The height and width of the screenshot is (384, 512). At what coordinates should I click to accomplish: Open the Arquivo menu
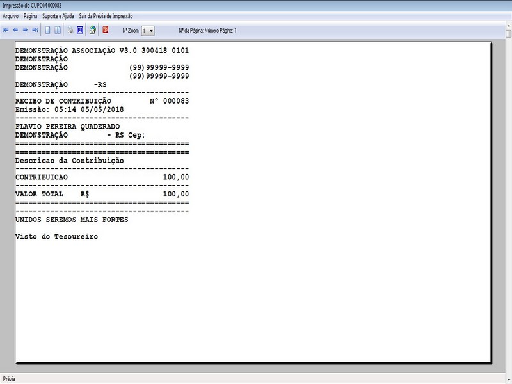click(10, 16)
